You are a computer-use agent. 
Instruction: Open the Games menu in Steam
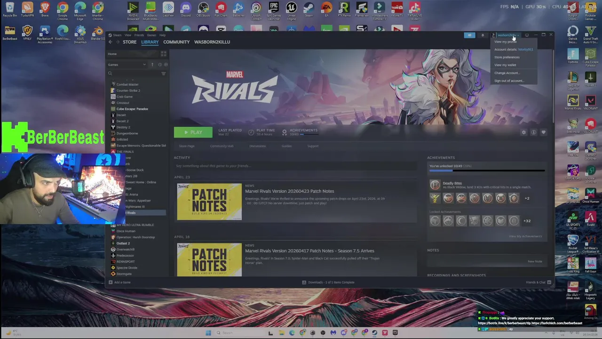[151, 35]
